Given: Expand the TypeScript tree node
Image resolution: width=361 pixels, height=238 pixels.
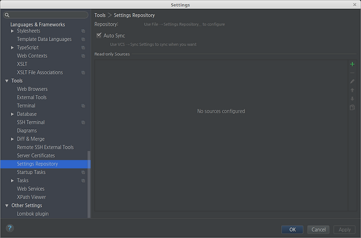Looking at the screenshot, I should coord(12,48).
